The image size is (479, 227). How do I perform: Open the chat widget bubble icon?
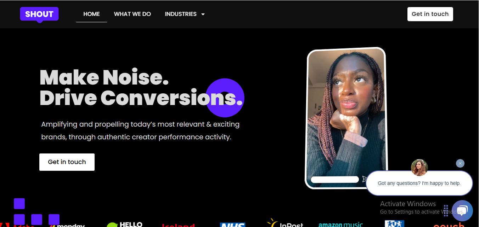[462, 211]
